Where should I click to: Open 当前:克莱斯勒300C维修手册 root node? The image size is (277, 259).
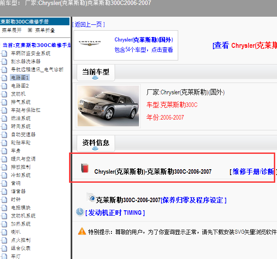coord(37,45)
